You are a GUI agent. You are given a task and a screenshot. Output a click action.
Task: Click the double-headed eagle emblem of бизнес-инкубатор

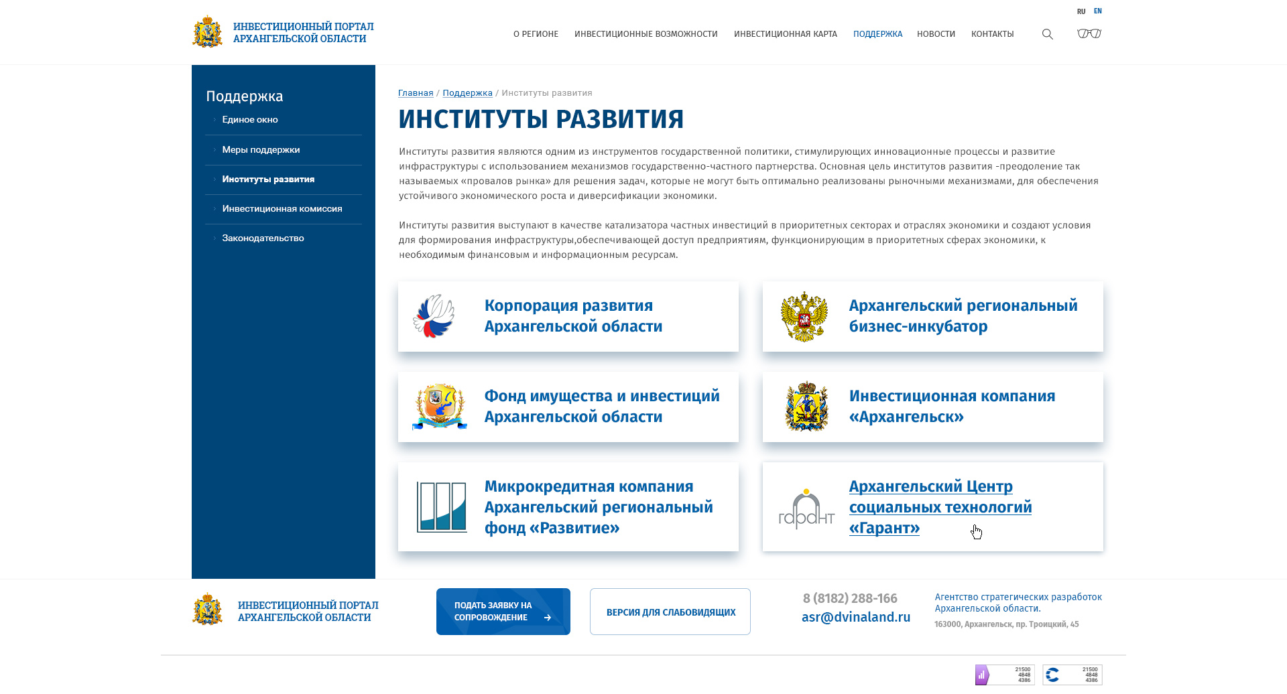click(804, 317)
